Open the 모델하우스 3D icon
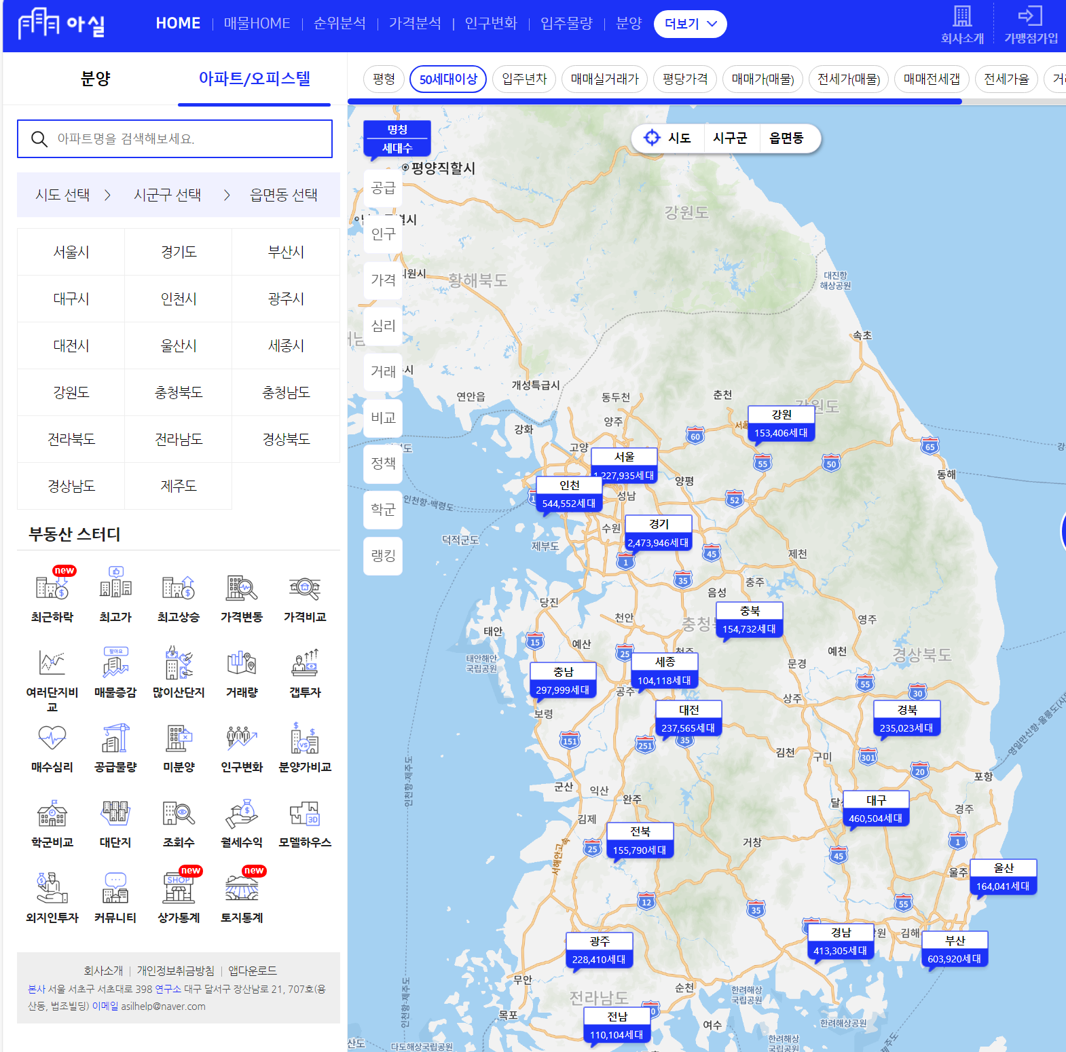The width and height of the screenshot is (1066, 1052). pyautogui.click(x=305, y=813)
